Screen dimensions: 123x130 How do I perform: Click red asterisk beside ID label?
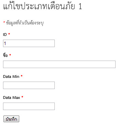click(x=9, y=34)
